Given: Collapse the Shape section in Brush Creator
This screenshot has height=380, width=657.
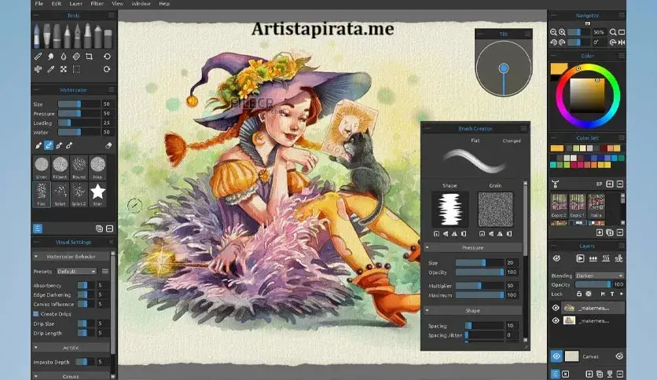Looking at the screenshot, I should (428, 310).
